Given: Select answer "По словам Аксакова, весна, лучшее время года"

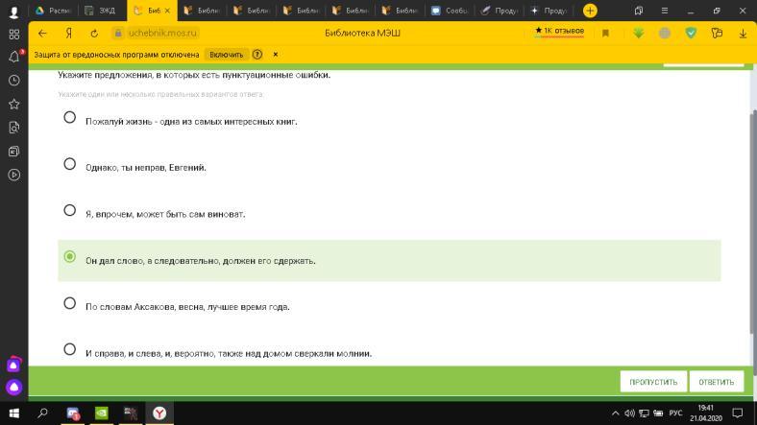Looking at the screenshot, I should coord(69,304).
